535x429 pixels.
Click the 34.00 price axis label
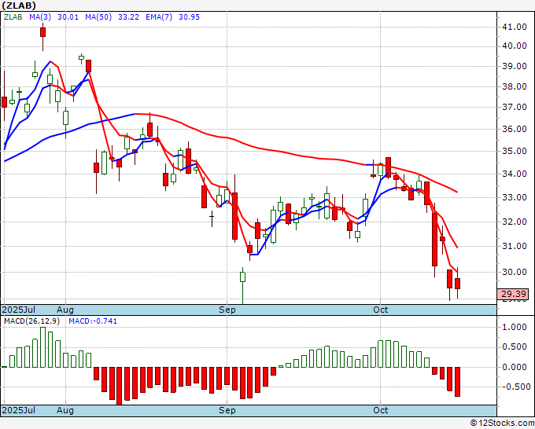516,174
